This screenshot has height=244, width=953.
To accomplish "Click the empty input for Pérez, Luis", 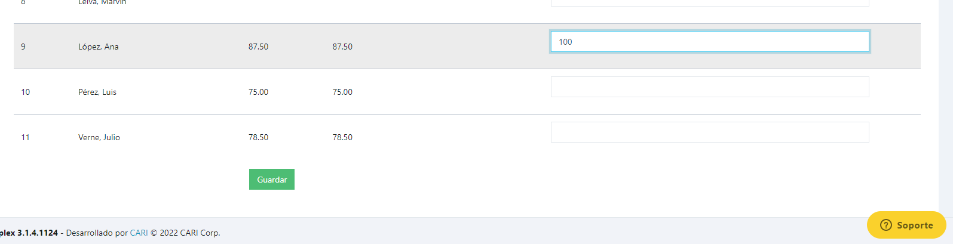I will 710,87.
